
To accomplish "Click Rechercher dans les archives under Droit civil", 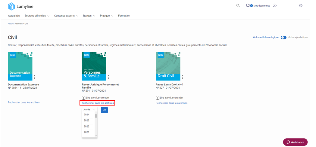I will [171, 103].
